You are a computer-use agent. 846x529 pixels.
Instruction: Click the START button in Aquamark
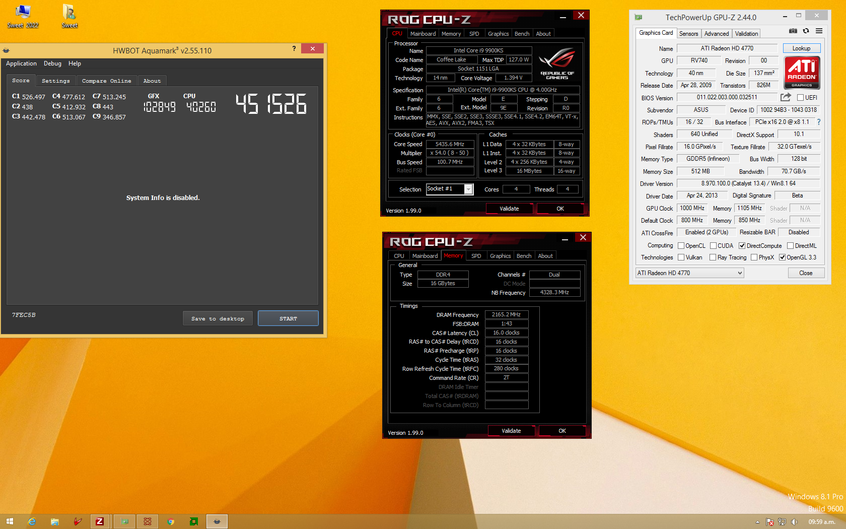coord(288,318)
